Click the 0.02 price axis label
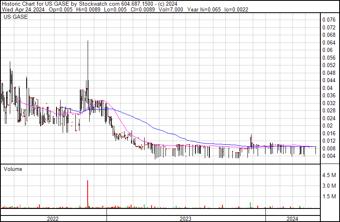The width and height of the screenshot is (340, 222). (327, 126)
